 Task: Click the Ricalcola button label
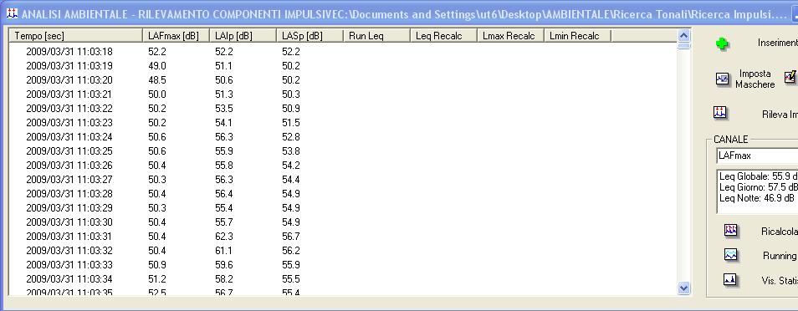pos(779,232)
